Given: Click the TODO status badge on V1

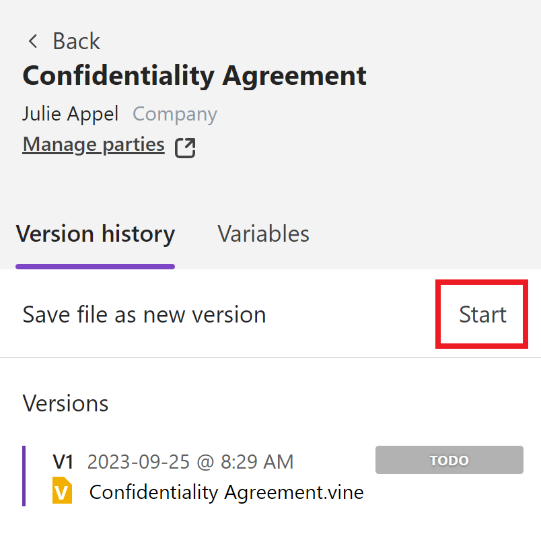Looking at the screenshot, I should click(449, 461).
